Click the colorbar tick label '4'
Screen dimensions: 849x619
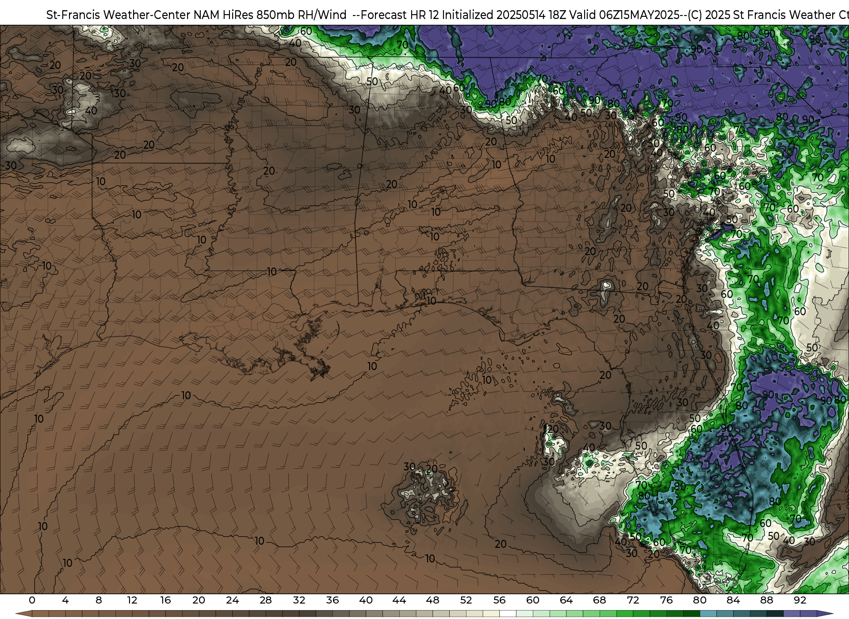[65, 600]
